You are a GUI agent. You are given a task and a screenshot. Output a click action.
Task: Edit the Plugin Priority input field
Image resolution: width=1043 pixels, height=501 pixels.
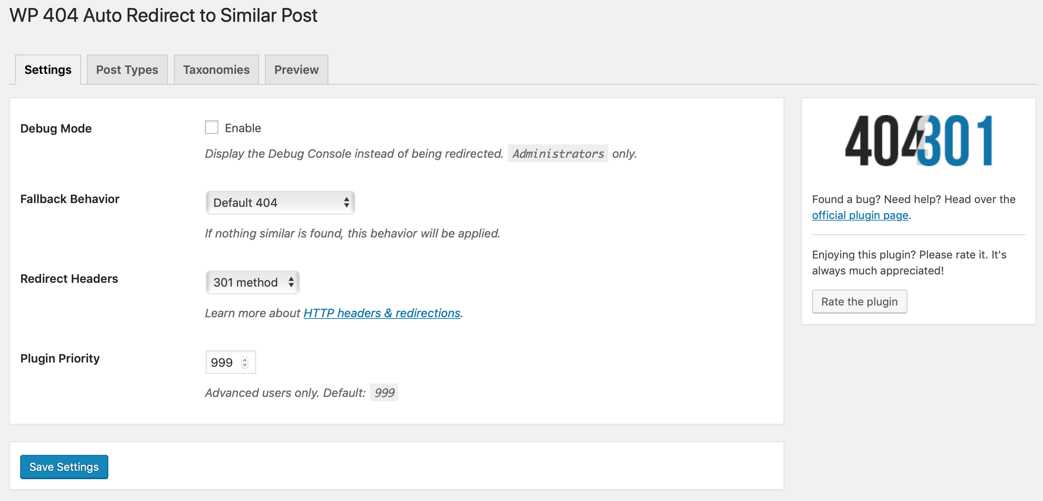[227, 361]
